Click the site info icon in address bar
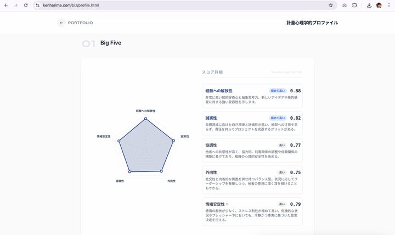395x235 pixels. 37,5
